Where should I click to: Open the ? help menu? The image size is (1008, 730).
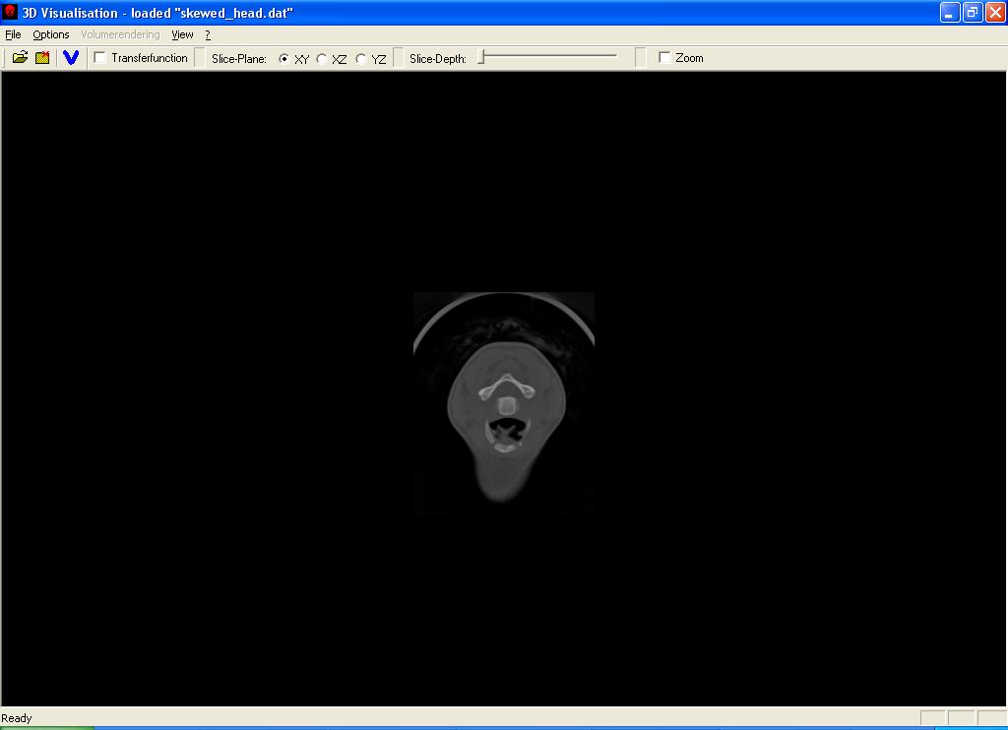pos(208,34)
